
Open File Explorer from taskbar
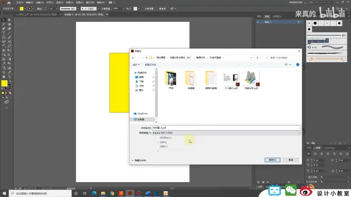point(103,193)
